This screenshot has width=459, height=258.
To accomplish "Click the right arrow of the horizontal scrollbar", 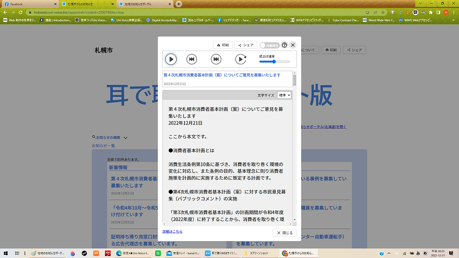I will (290, 224).
